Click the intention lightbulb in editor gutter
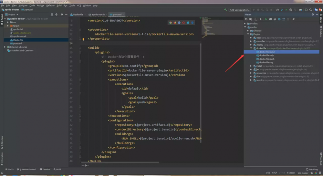This screenshot has width=323, height=176. tap(83, 39)
